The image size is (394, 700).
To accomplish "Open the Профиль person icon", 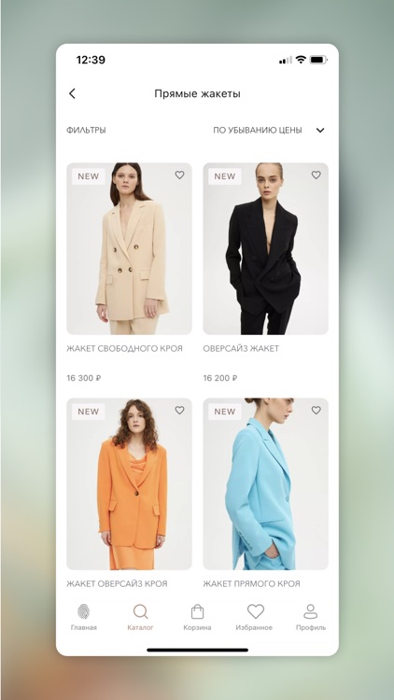I will pyautogui.click(x=311, y=611).
